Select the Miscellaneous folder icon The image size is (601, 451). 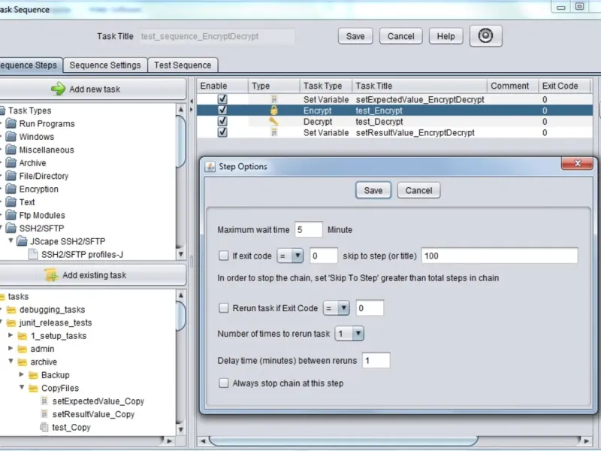pyautogui.click(x=11, y=150)
